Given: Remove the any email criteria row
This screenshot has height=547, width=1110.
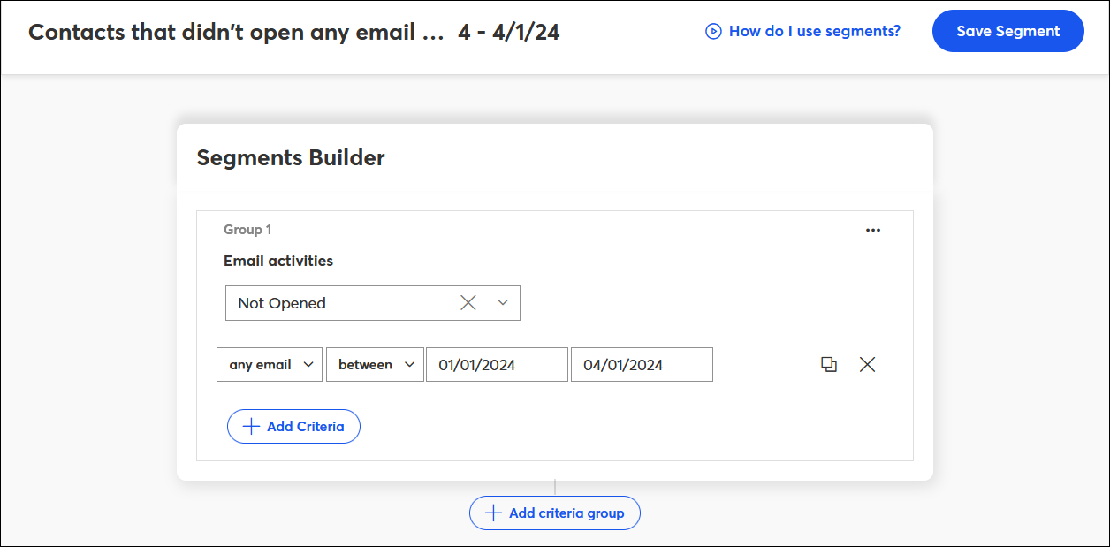Looking at the screenshot, I should click(868, 364).
